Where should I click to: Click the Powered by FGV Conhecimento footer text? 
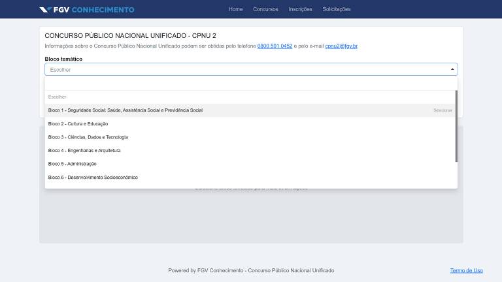[x=251, y=270]
